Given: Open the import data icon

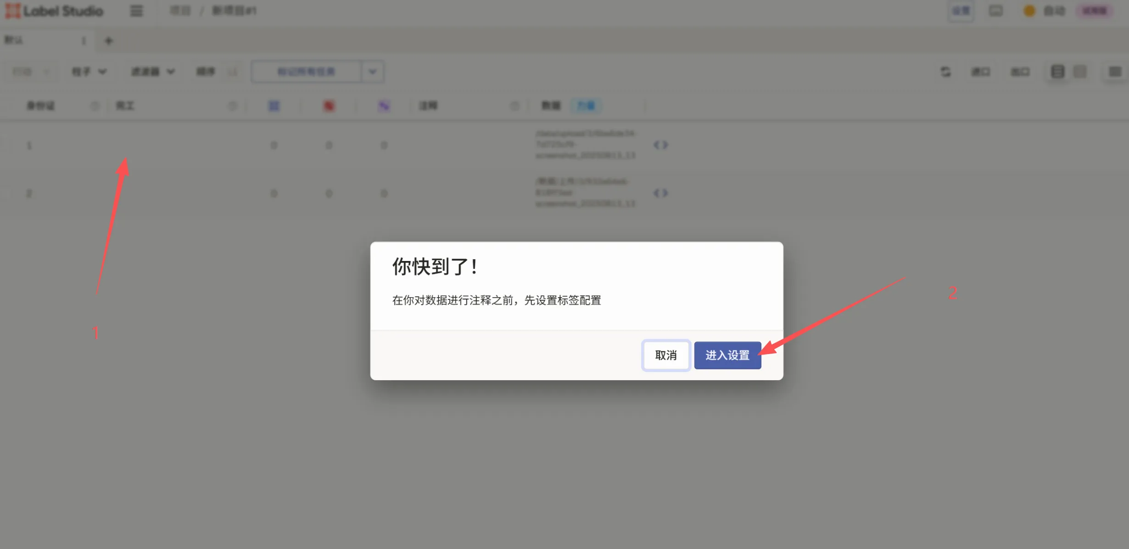Looking at the screenshot, I should 980,72.
